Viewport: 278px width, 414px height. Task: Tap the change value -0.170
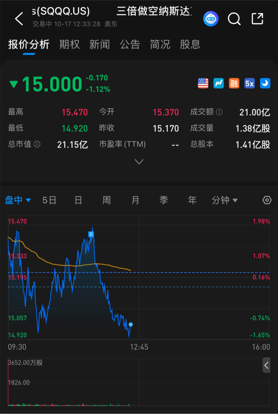97,78
